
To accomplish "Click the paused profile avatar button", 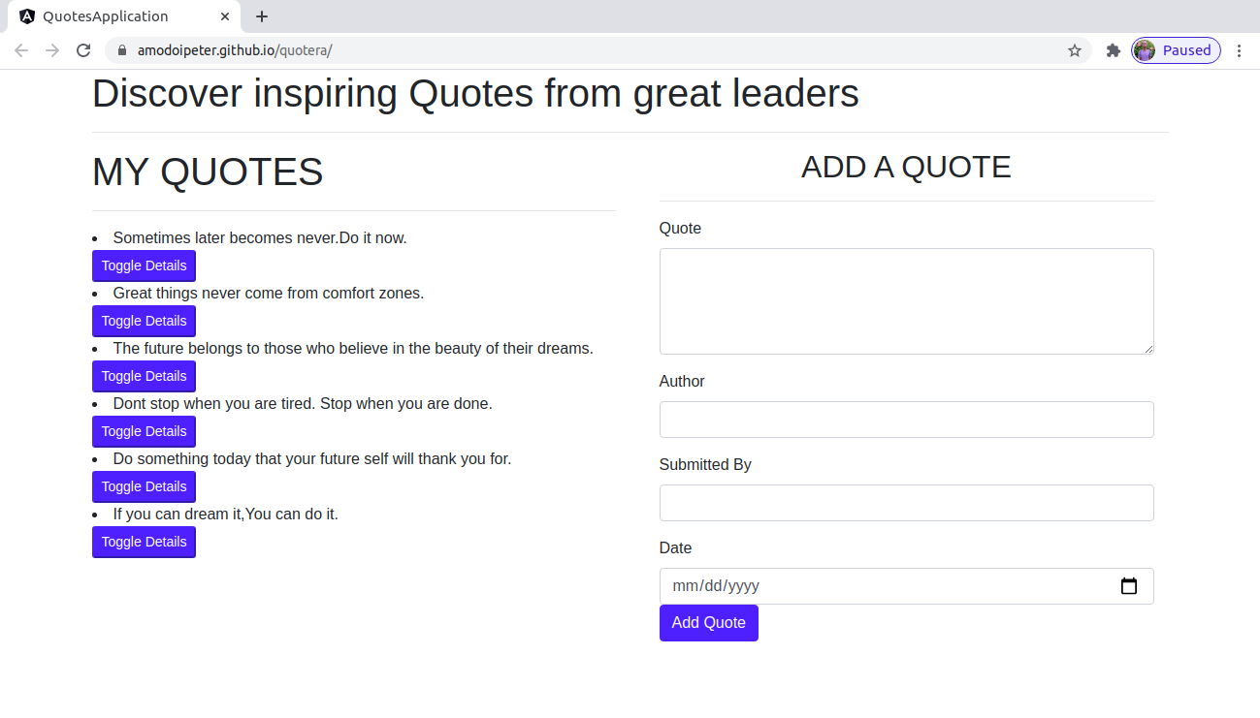I will pos(1176,50).
